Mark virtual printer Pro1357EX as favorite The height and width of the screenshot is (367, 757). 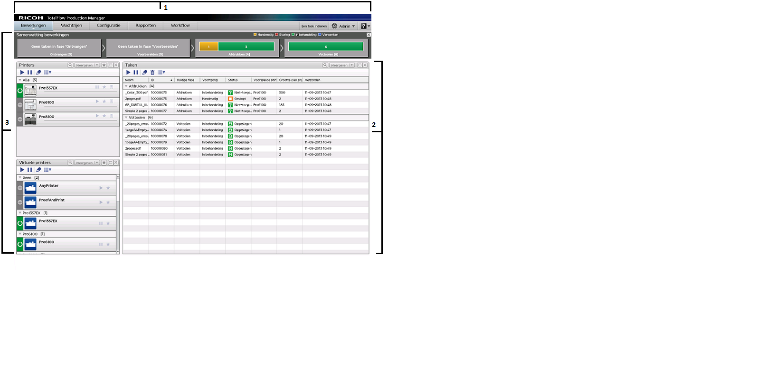108,223
